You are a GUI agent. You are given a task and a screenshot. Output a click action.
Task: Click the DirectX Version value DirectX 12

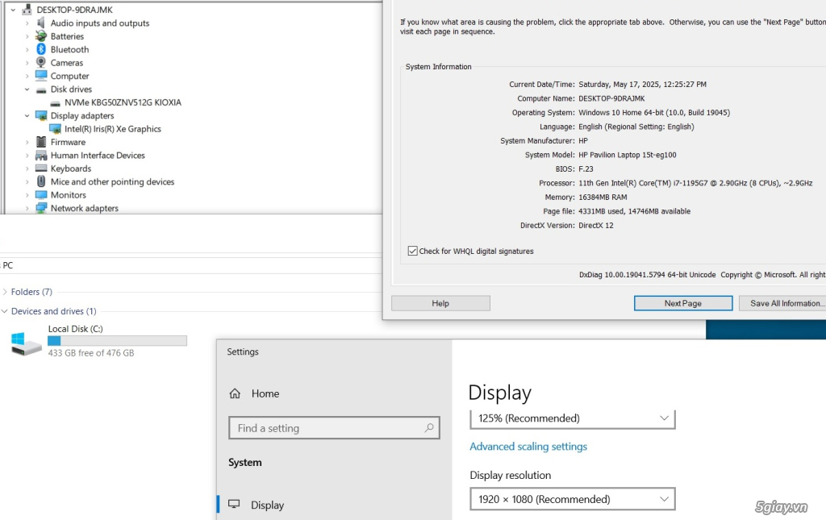tap(596, 225)
